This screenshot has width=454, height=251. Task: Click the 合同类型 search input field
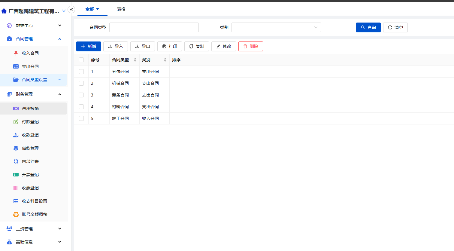pyautogui.click(x=154, y=27)
